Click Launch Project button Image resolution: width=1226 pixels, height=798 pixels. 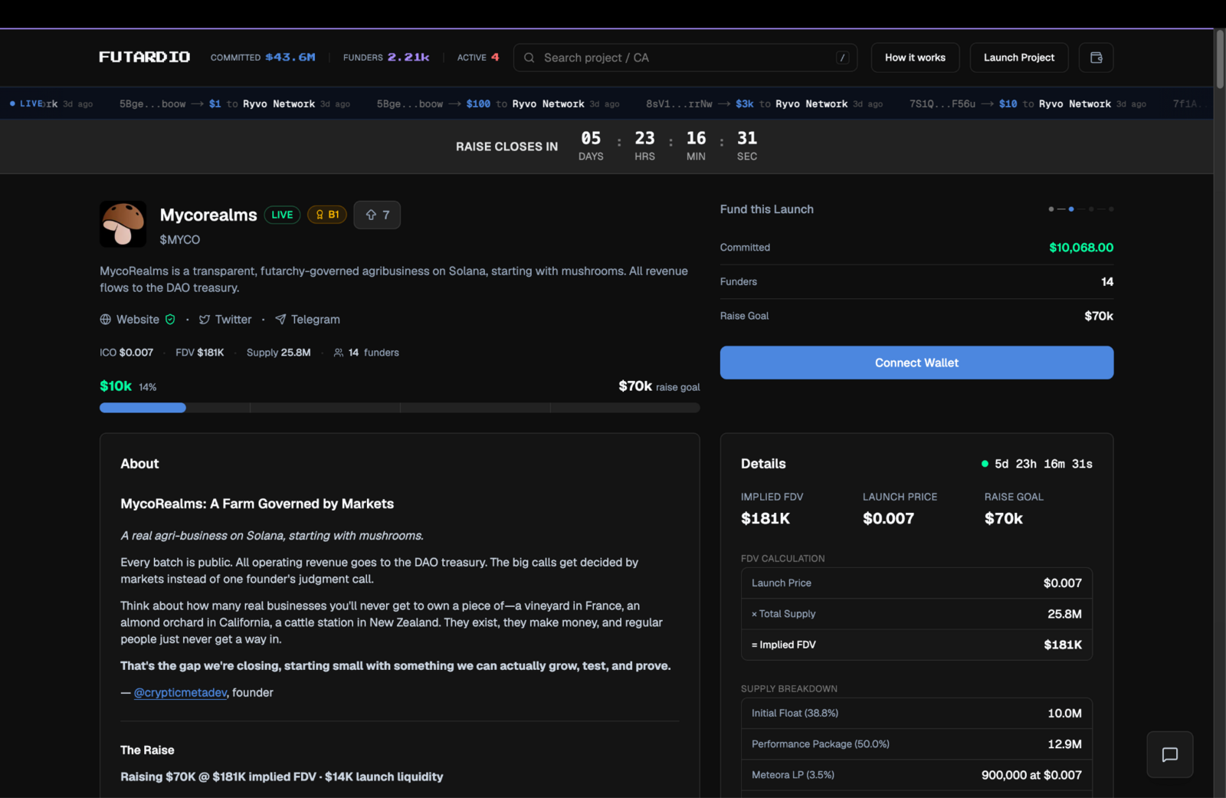pos(1018,57)
